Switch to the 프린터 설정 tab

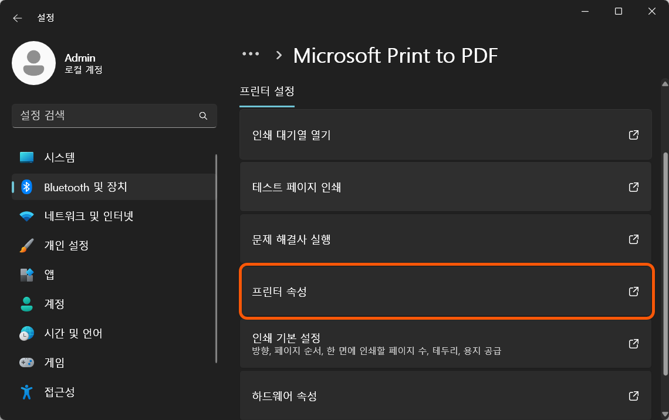pos(266,92)
